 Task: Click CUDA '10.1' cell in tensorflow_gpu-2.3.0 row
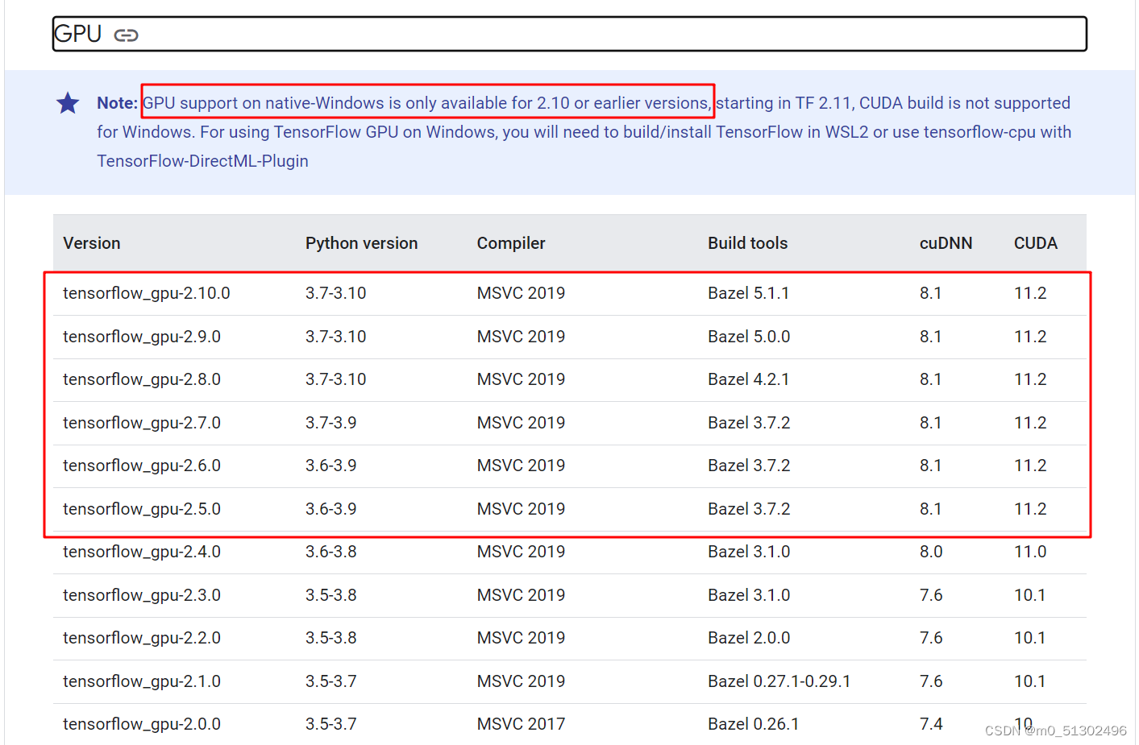(x=1030, y=595)
